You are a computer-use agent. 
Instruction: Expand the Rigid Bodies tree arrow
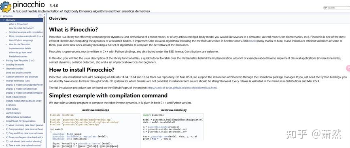coord(4,109)
